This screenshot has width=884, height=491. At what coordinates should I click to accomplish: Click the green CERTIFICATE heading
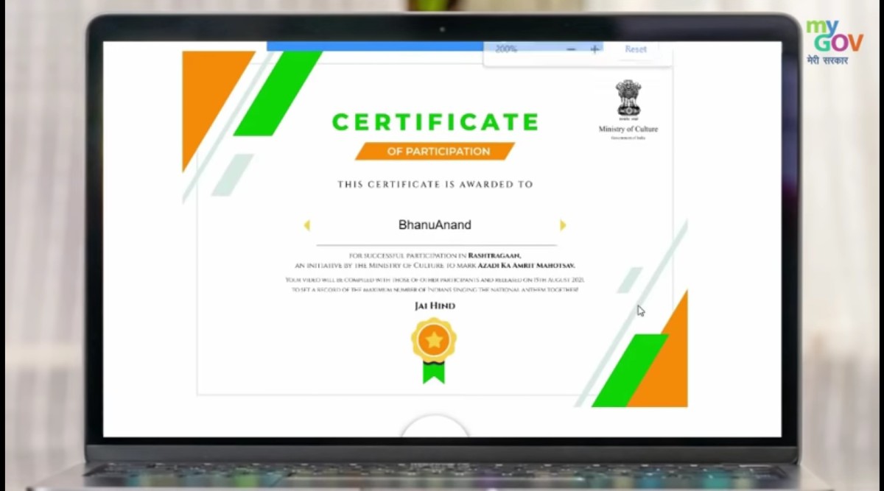435,121
